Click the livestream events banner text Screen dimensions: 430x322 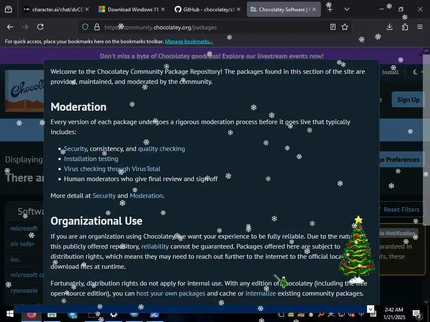[x=212, y=56]
